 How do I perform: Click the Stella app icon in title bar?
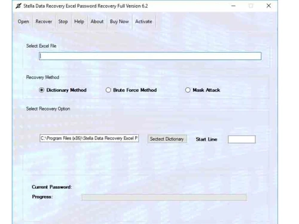[19, 6]
